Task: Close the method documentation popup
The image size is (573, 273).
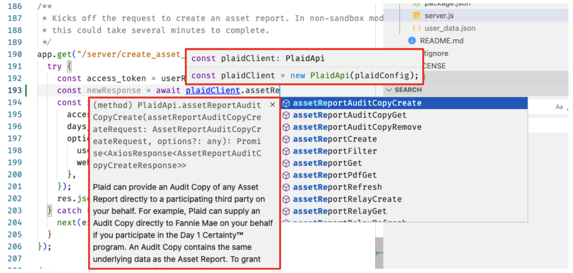Action: point(272,105)
